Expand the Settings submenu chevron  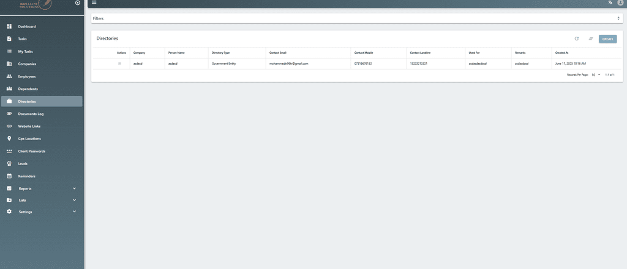click(74, 212)
